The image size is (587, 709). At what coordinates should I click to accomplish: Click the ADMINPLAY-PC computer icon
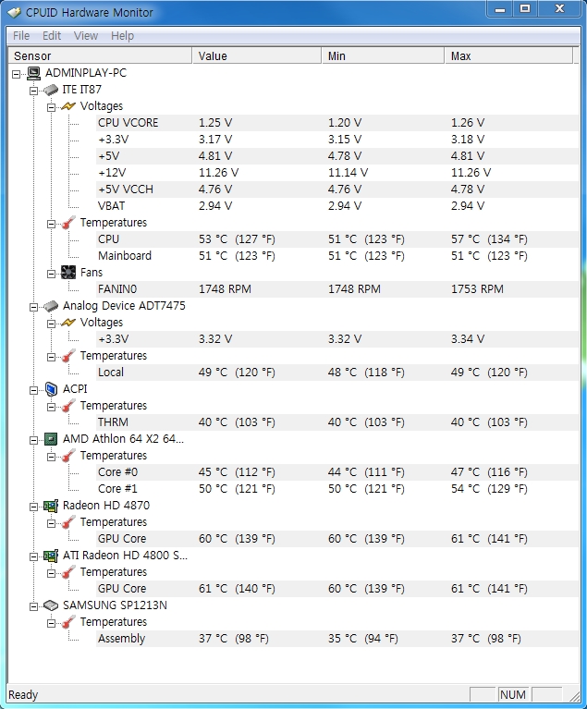point(34,73)
